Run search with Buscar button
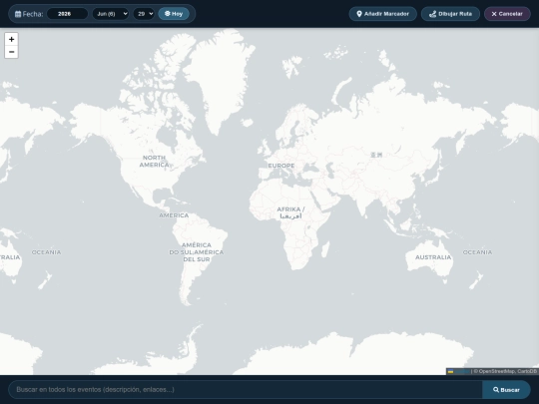Screen dimensions: 539x404 [506, 390]
